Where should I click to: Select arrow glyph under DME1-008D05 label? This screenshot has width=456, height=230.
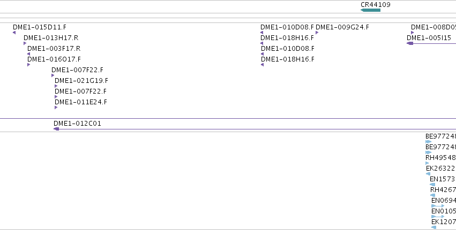coord(413,33)
